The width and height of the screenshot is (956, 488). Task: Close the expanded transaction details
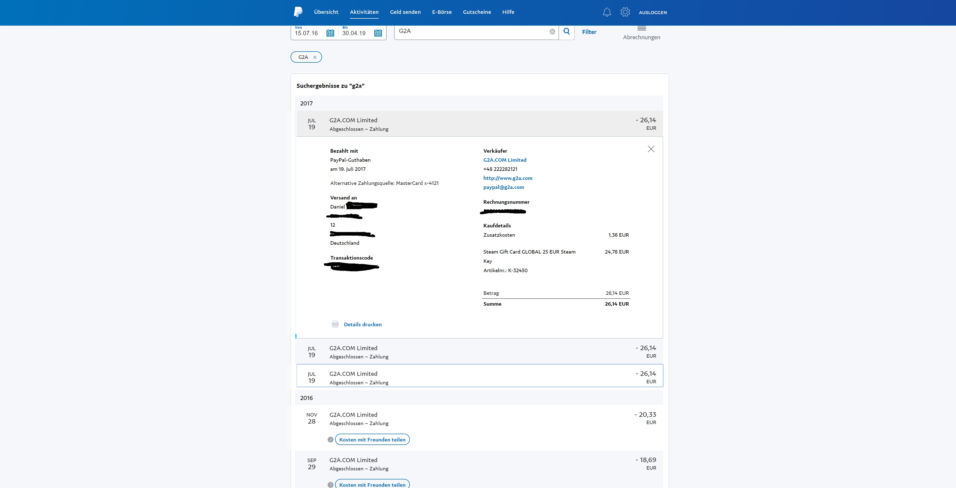[x=651, y=149]
